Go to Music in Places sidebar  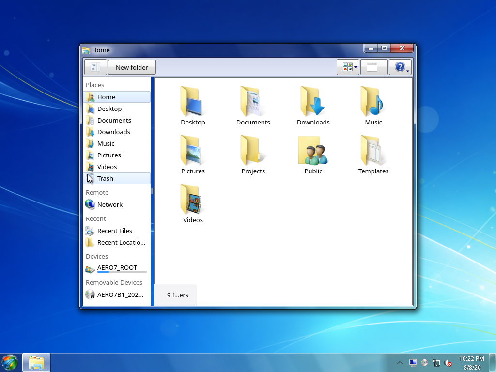click(x=117, y=143)
